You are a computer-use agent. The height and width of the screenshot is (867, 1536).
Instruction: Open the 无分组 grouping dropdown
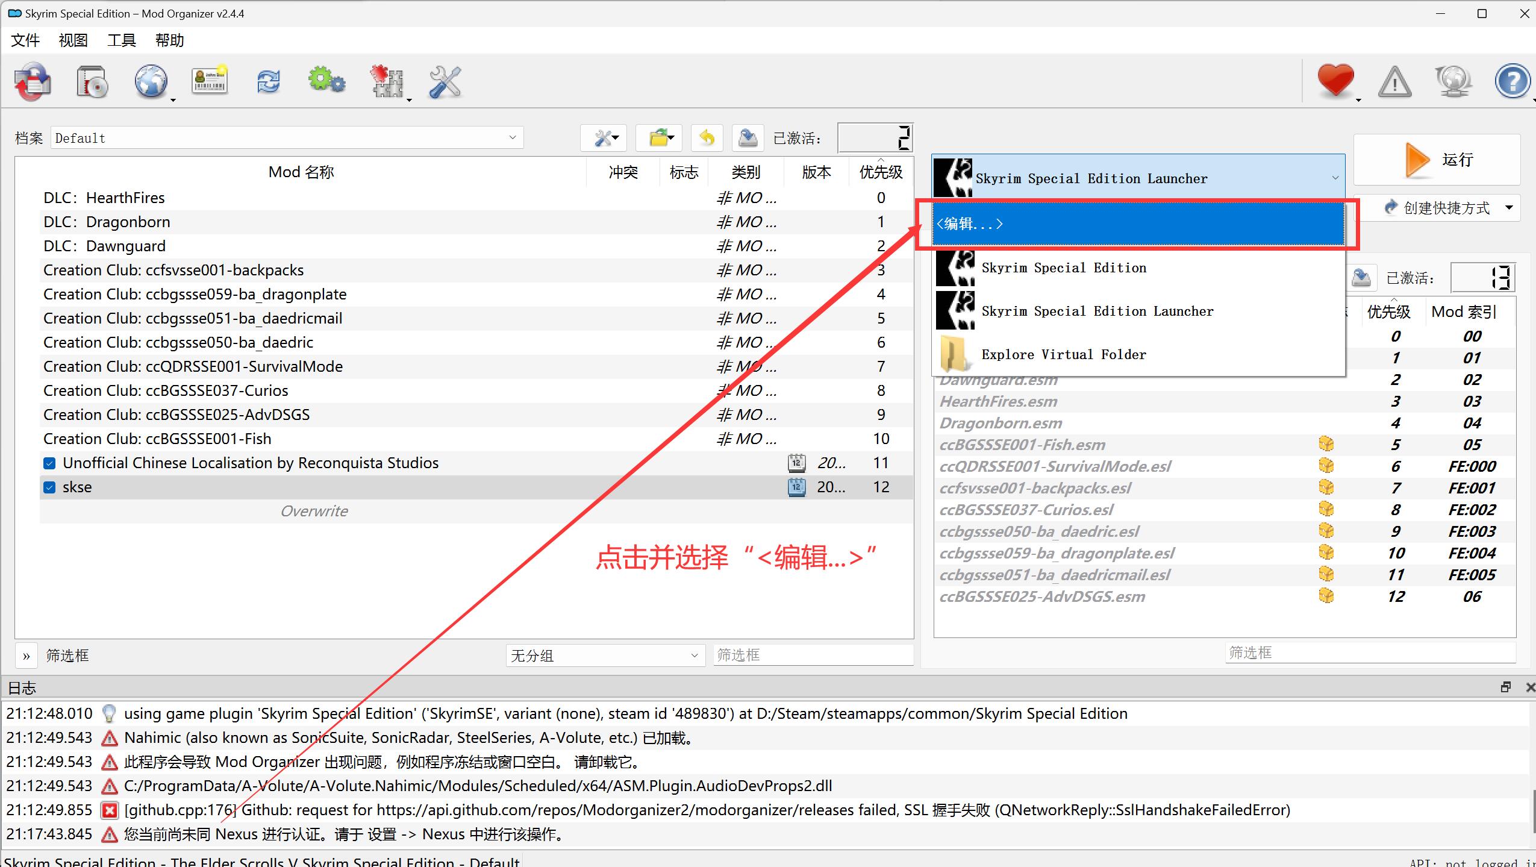(x=605, y=655)
